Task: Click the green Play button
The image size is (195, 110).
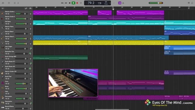Action: click(x=73, y=3)
